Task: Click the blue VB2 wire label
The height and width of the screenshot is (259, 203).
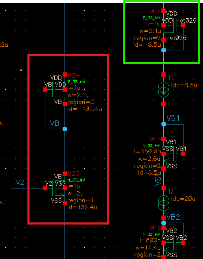Action: [x=173, y=217]
